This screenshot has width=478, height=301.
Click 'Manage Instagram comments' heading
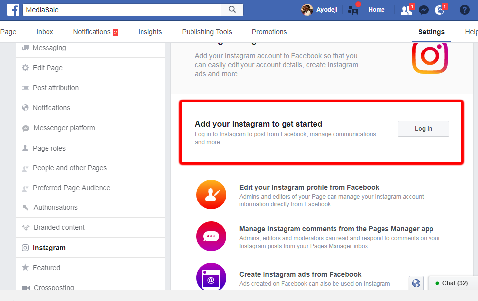tap(336, 229)
